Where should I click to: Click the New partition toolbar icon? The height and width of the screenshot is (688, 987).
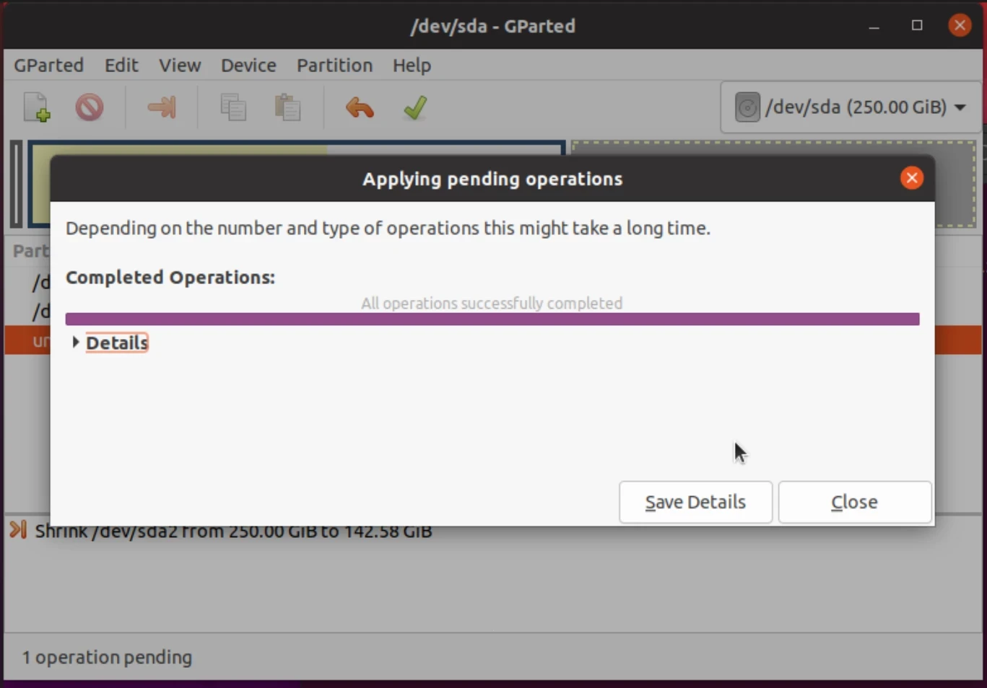pos(36,107)
